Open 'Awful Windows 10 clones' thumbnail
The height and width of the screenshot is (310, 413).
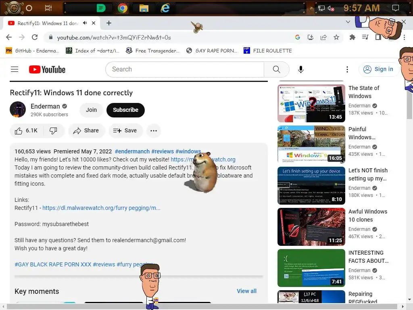tap(311, 227)
